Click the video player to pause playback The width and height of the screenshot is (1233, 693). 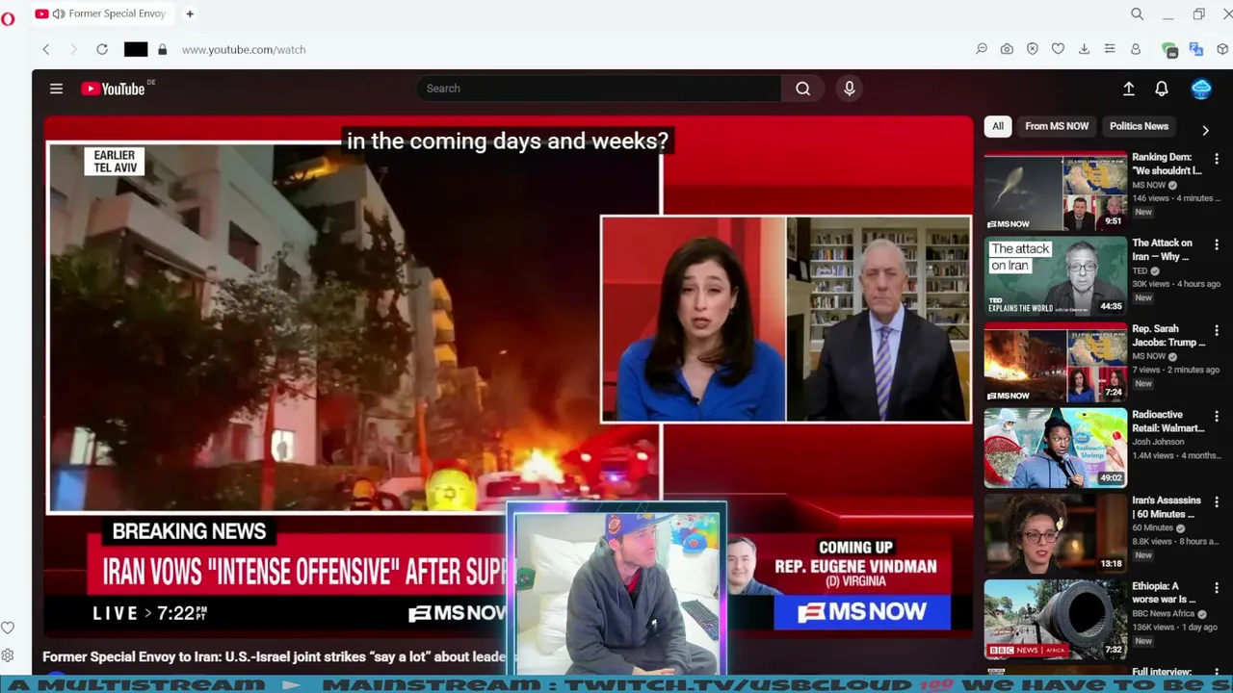pos(508,375)
